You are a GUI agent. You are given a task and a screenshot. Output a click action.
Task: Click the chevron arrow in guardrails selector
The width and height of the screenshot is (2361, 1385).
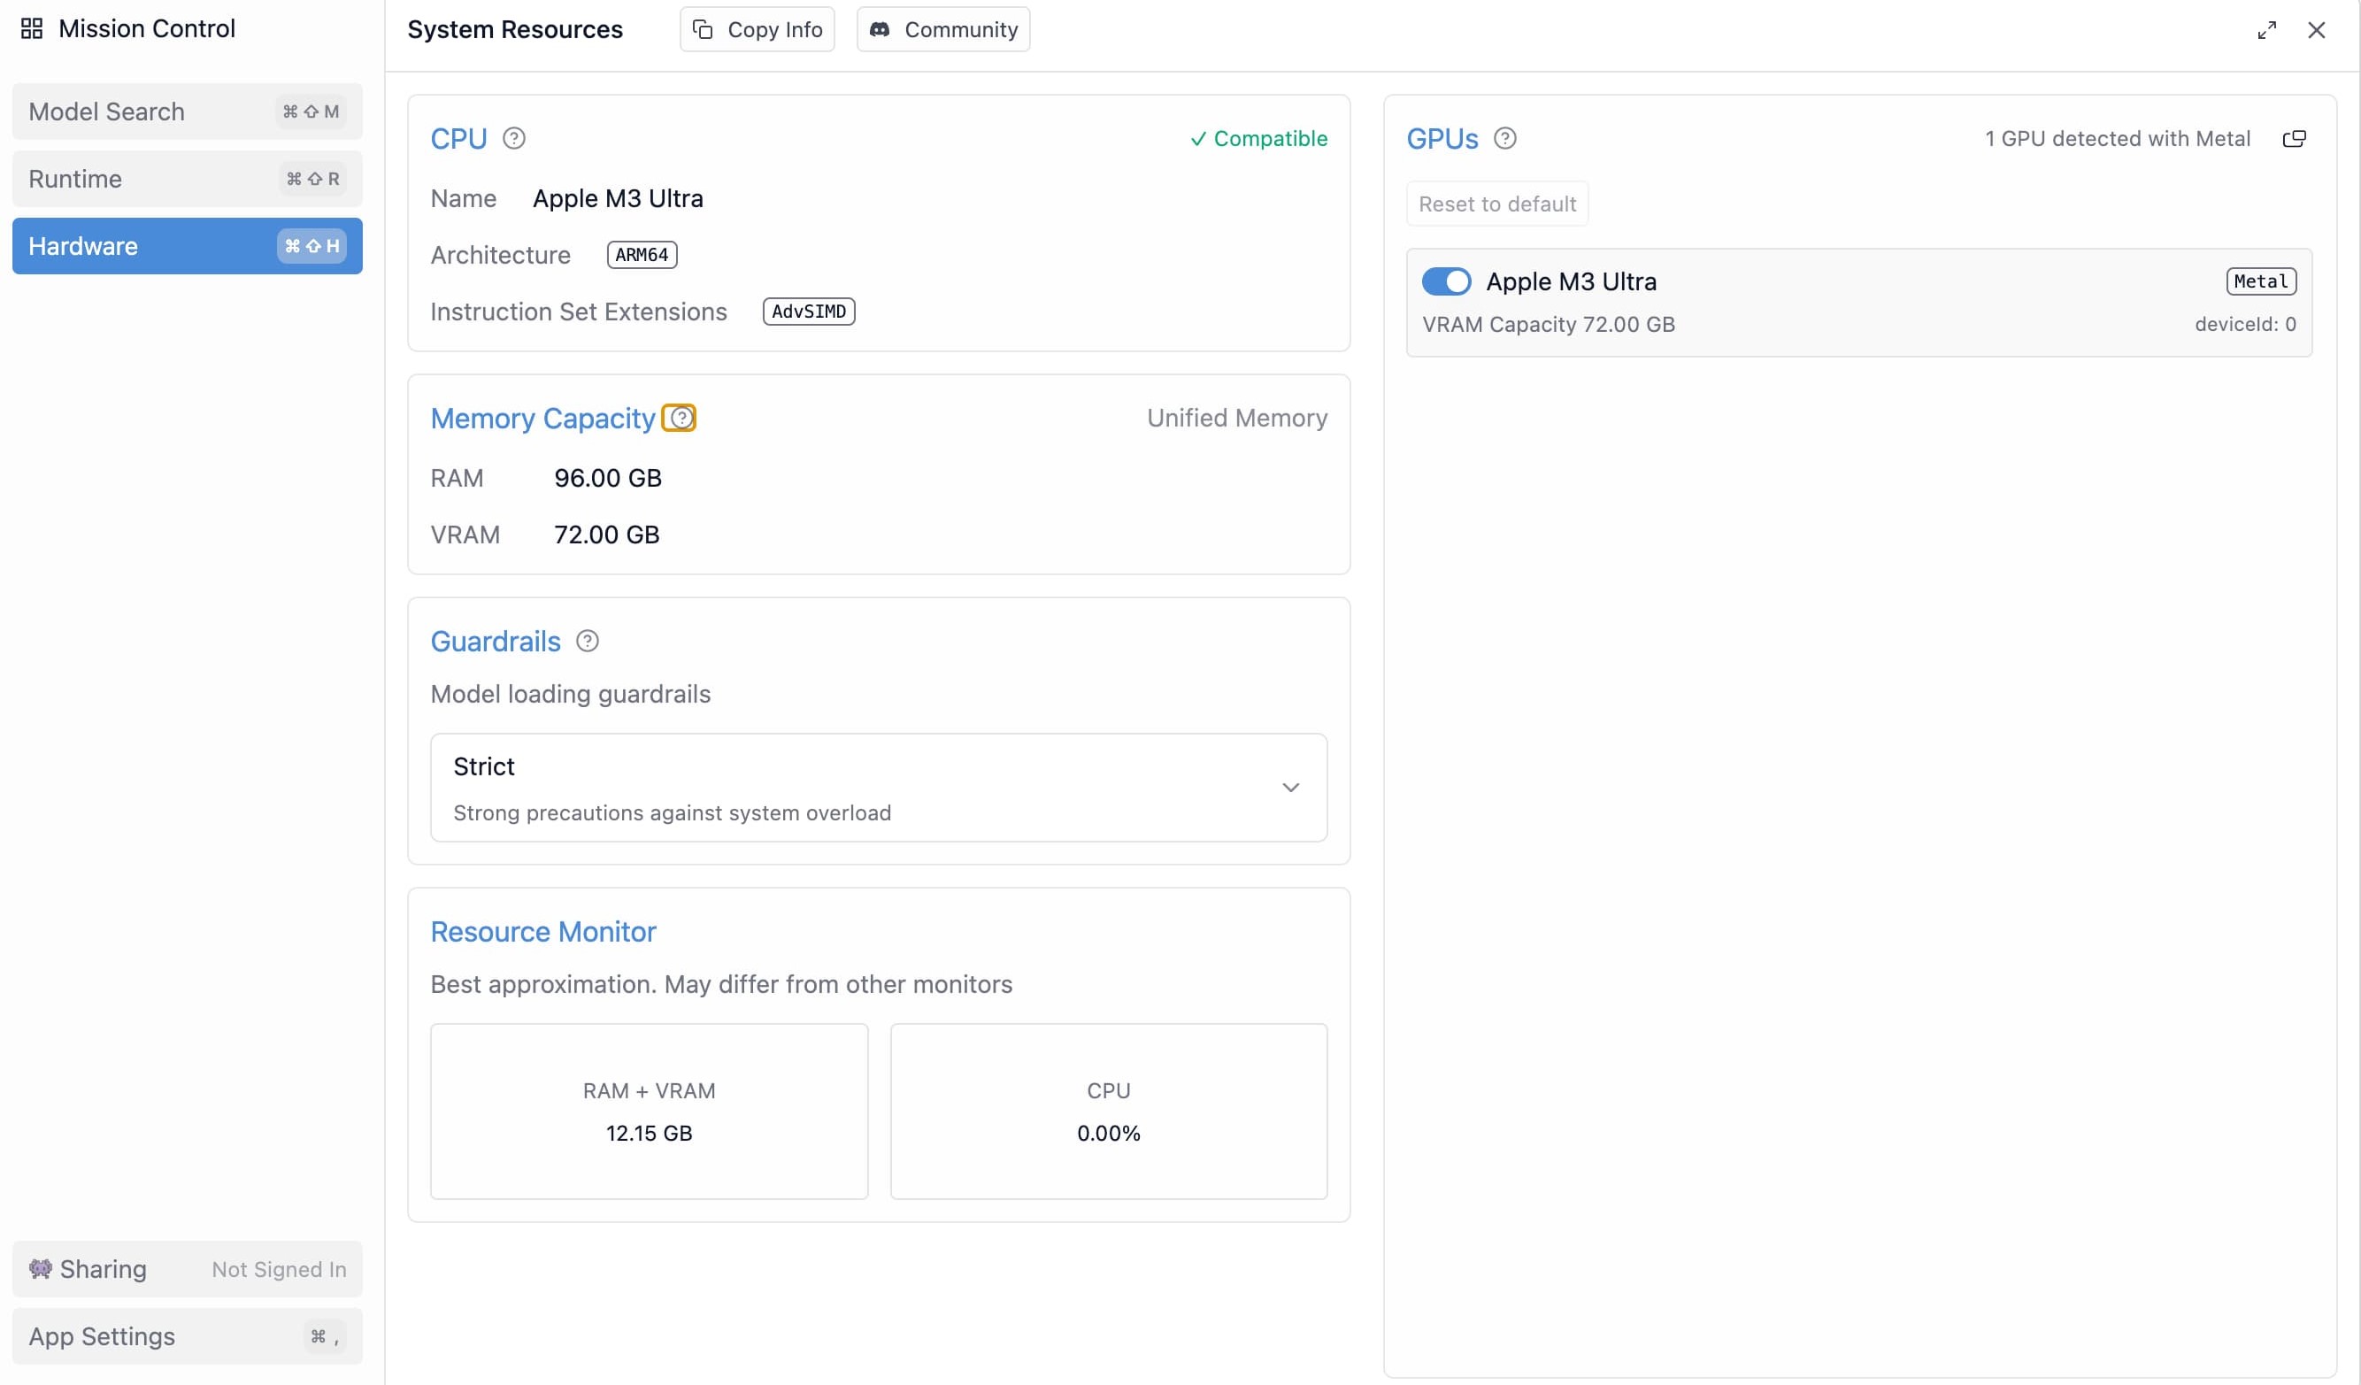[1290, 787]
